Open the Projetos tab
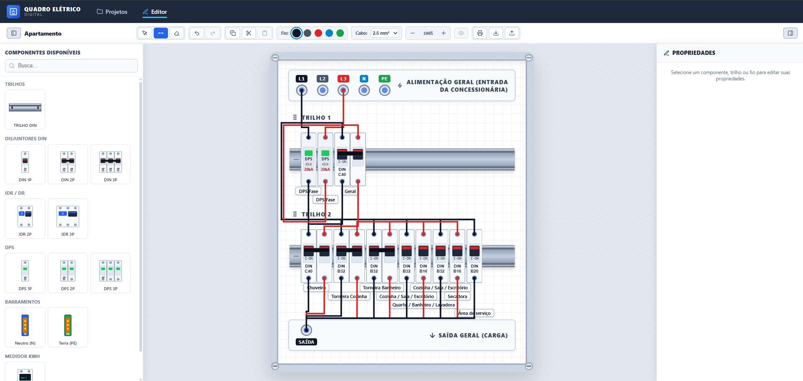This screenshot has width=803, height=381. [x=112, y=12]
